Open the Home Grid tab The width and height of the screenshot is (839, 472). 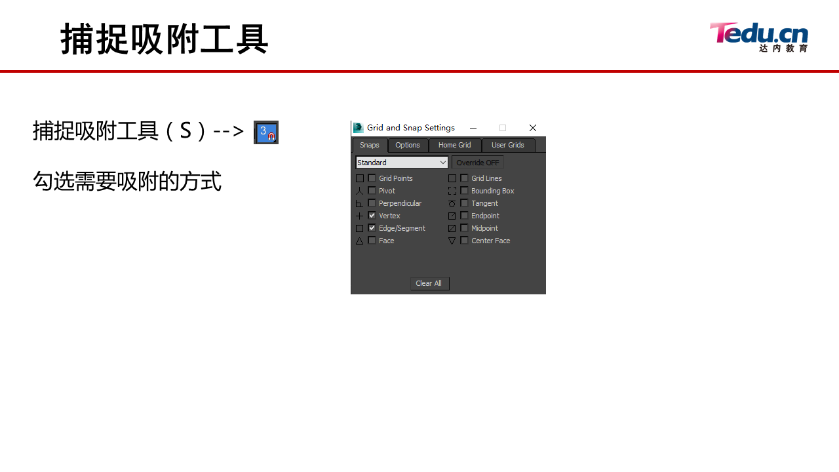coord(455,145)
